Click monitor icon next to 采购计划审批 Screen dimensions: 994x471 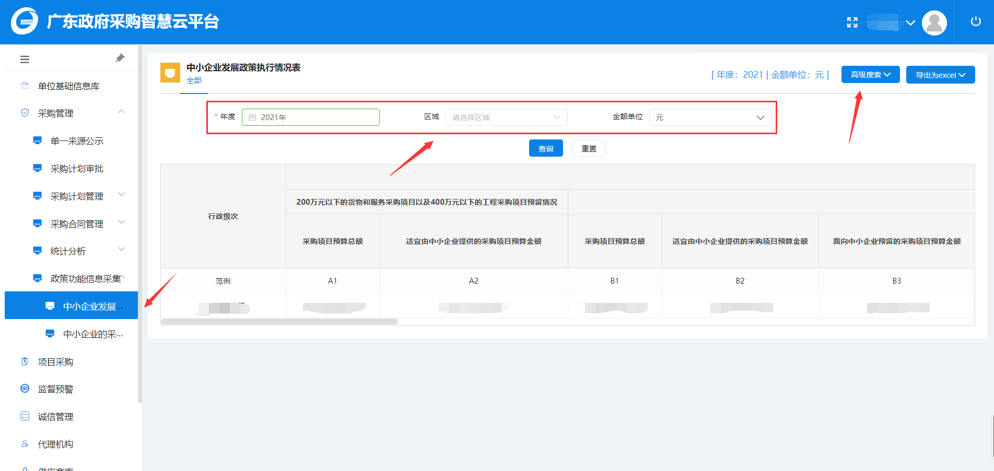point(37,168)
